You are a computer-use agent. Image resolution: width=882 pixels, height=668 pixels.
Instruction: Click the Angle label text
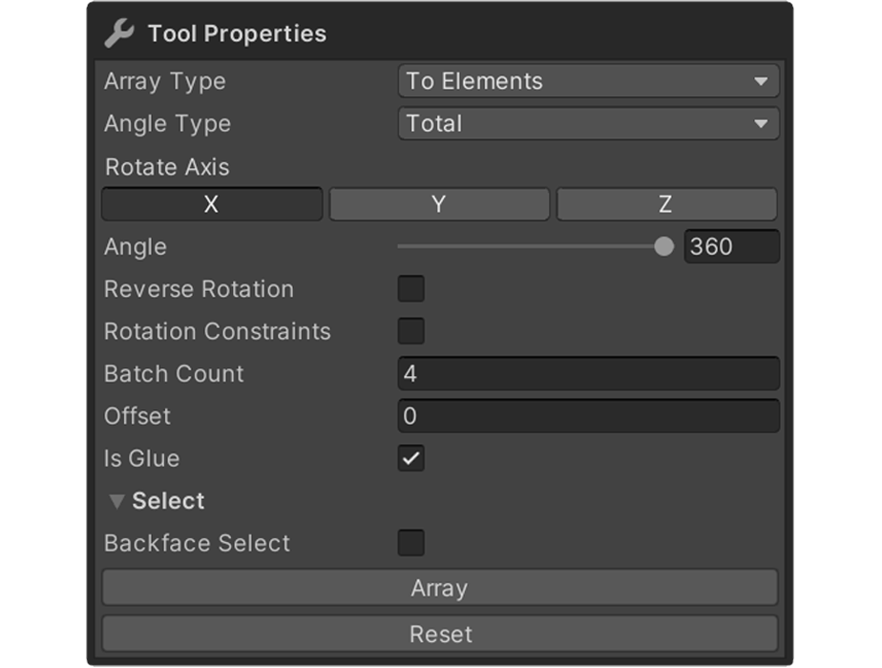pyautogui.click(x=136, y=247)
